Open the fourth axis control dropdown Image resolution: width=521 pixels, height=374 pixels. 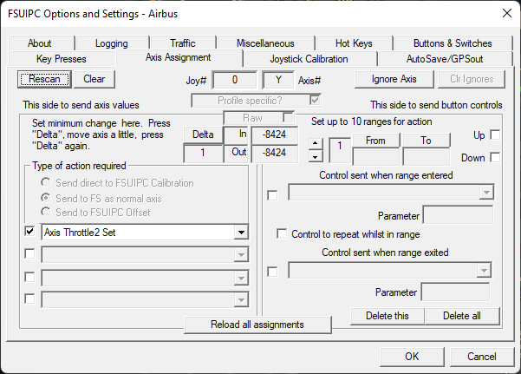[x=241, y=300]
